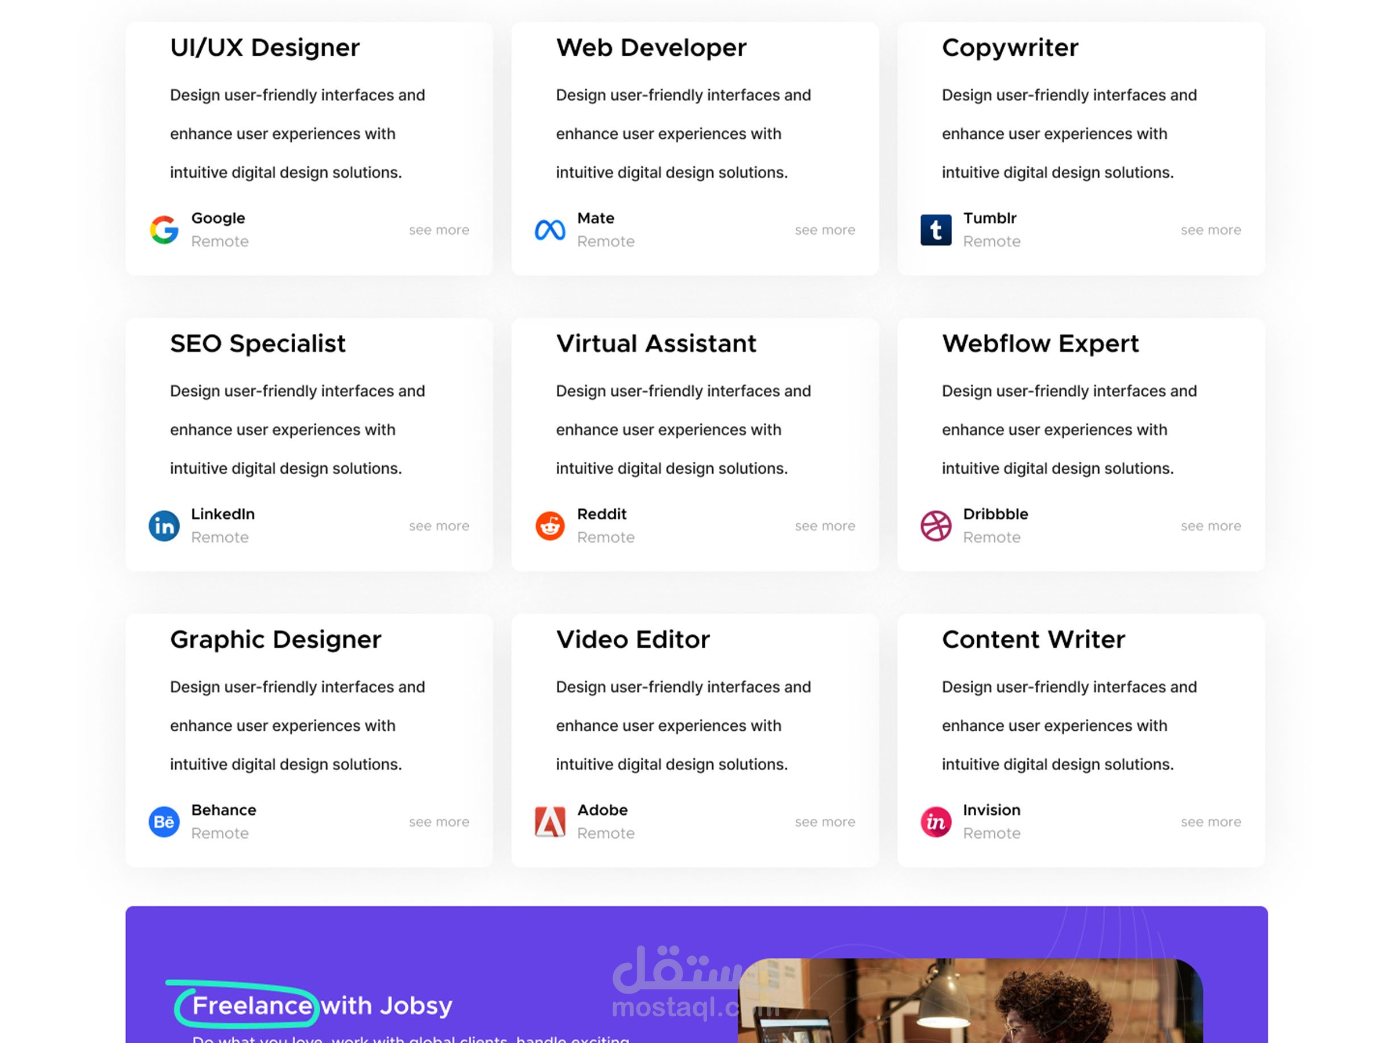This screenshot has width=1393, height=1043.
Task: Open see more on Virtual Assistant card
Action: [x=825, y=525]
